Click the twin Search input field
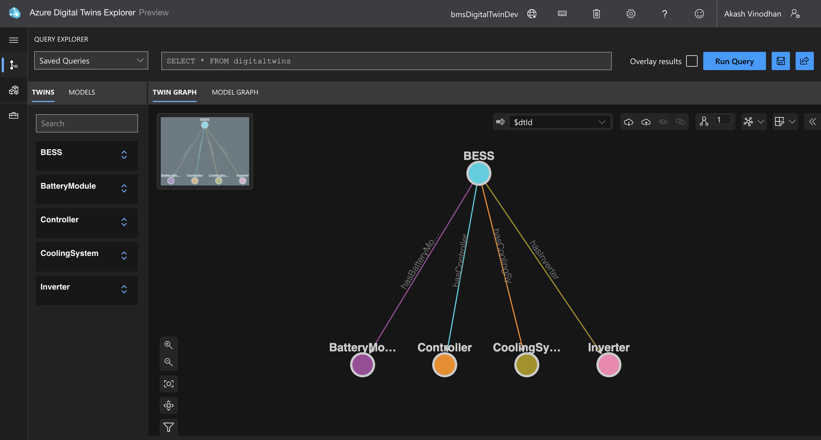821x440 pixels. pyautogui.click(x=87, y=123)
